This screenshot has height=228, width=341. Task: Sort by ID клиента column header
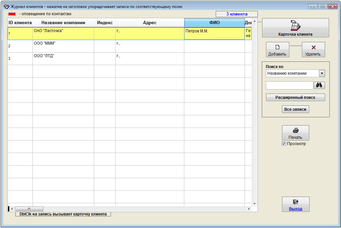[x=20, y=23]
